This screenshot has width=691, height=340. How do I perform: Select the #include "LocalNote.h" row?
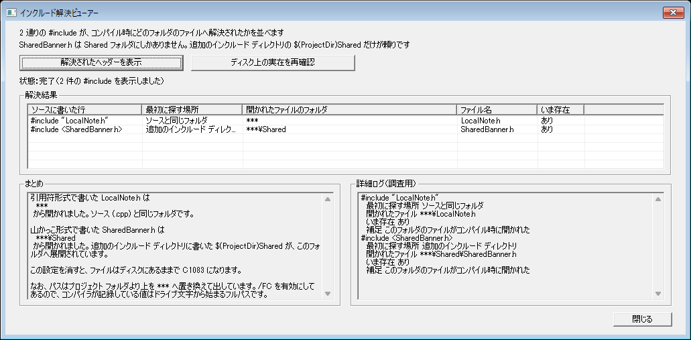346,121
